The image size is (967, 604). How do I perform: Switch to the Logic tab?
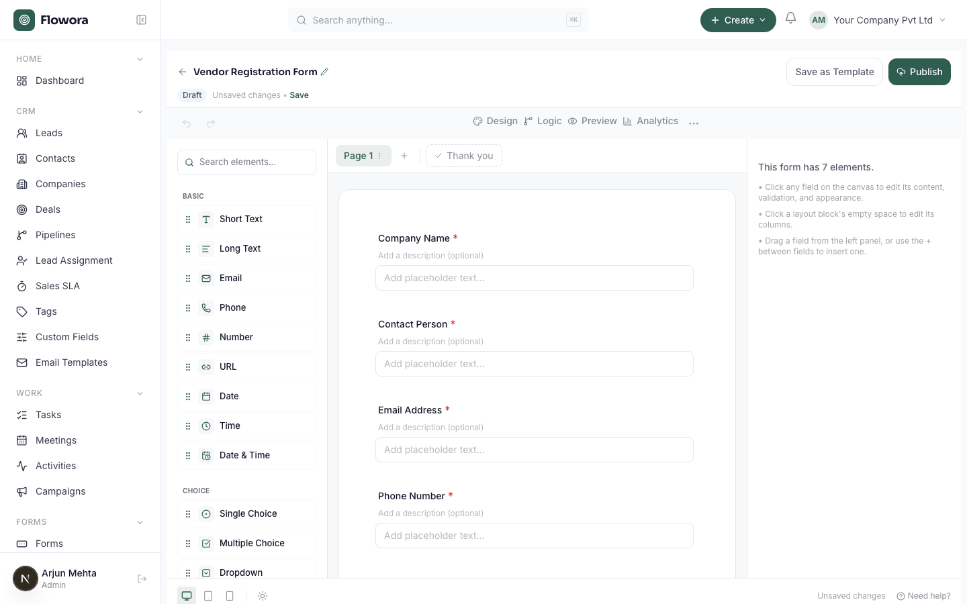(x=543, y=121)
